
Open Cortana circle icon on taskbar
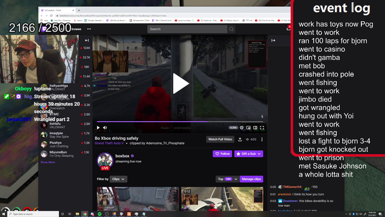[63, 214]
